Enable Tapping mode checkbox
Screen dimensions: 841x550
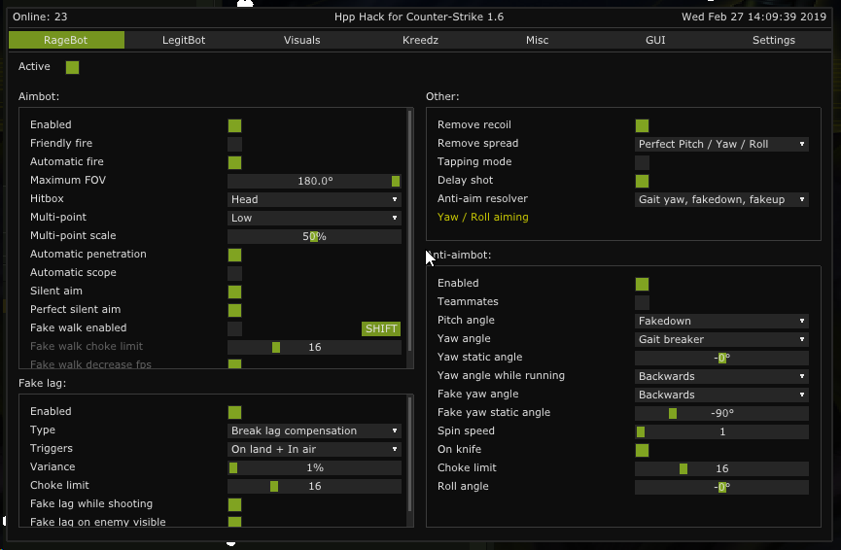point(642,162)
